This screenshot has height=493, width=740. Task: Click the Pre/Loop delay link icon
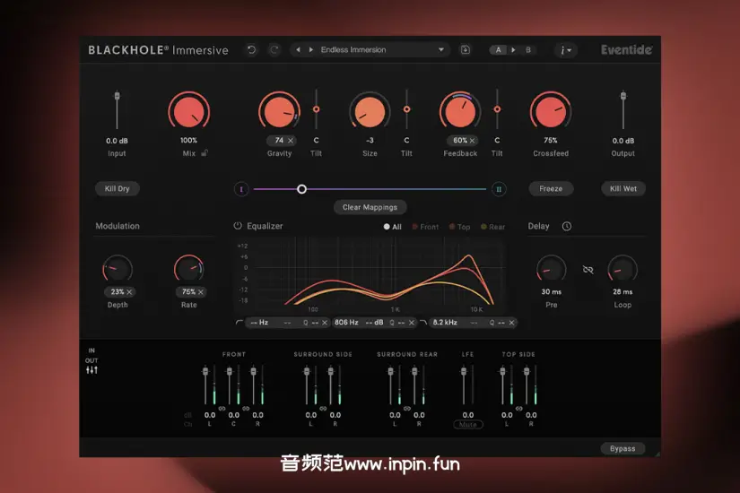click(x=588, y=269)
